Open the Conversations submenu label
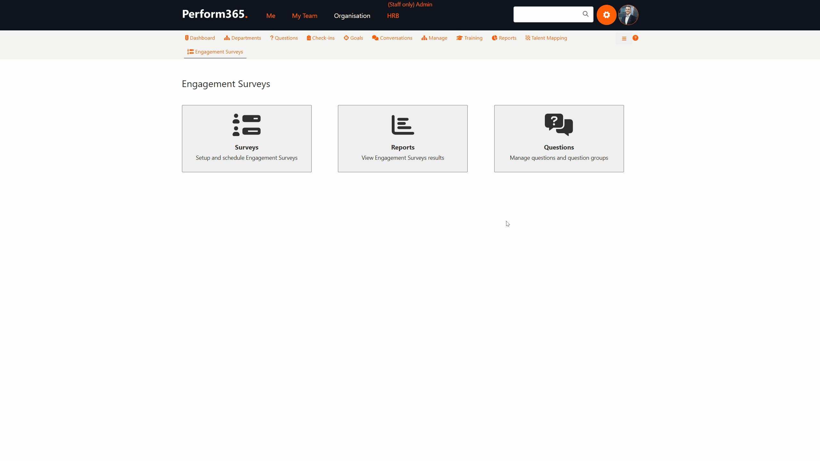This screenshot has width=820, height=461. (396, 38)
